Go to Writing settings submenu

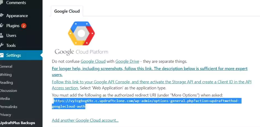point(6,75)
